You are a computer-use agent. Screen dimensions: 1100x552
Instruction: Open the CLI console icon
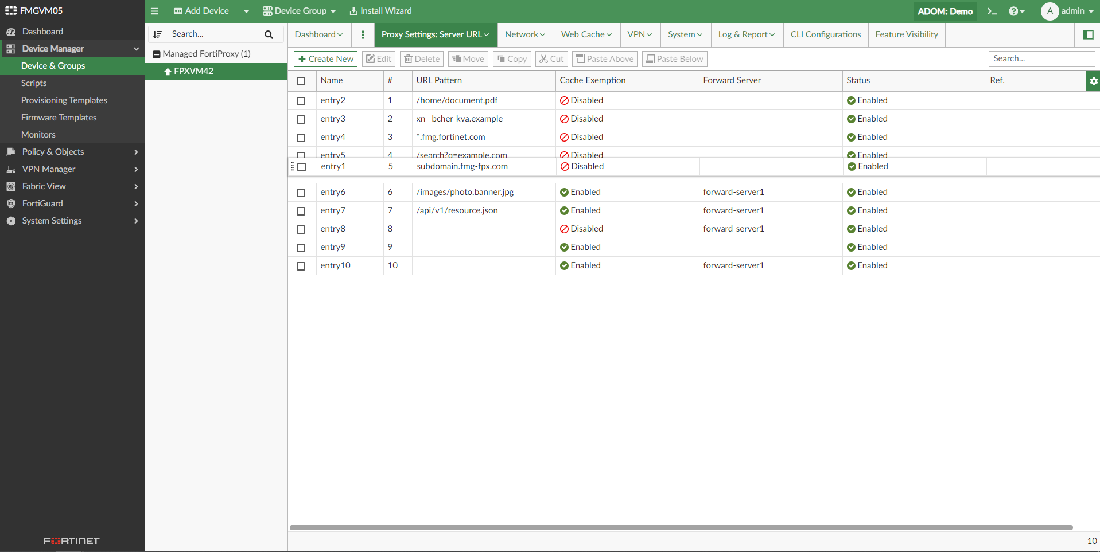click(992, 11)
